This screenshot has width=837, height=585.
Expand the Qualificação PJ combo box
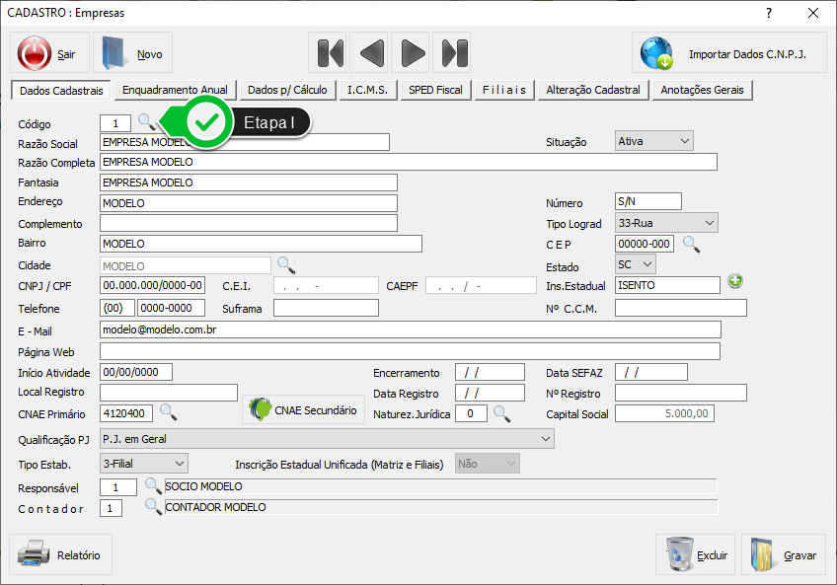(546, 438)
